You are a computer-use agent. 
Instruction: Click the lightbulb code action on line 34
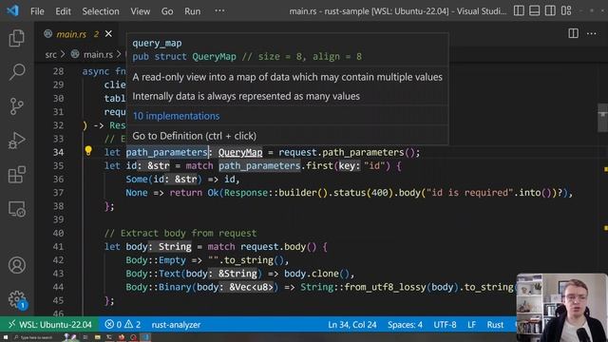point(88,151)
